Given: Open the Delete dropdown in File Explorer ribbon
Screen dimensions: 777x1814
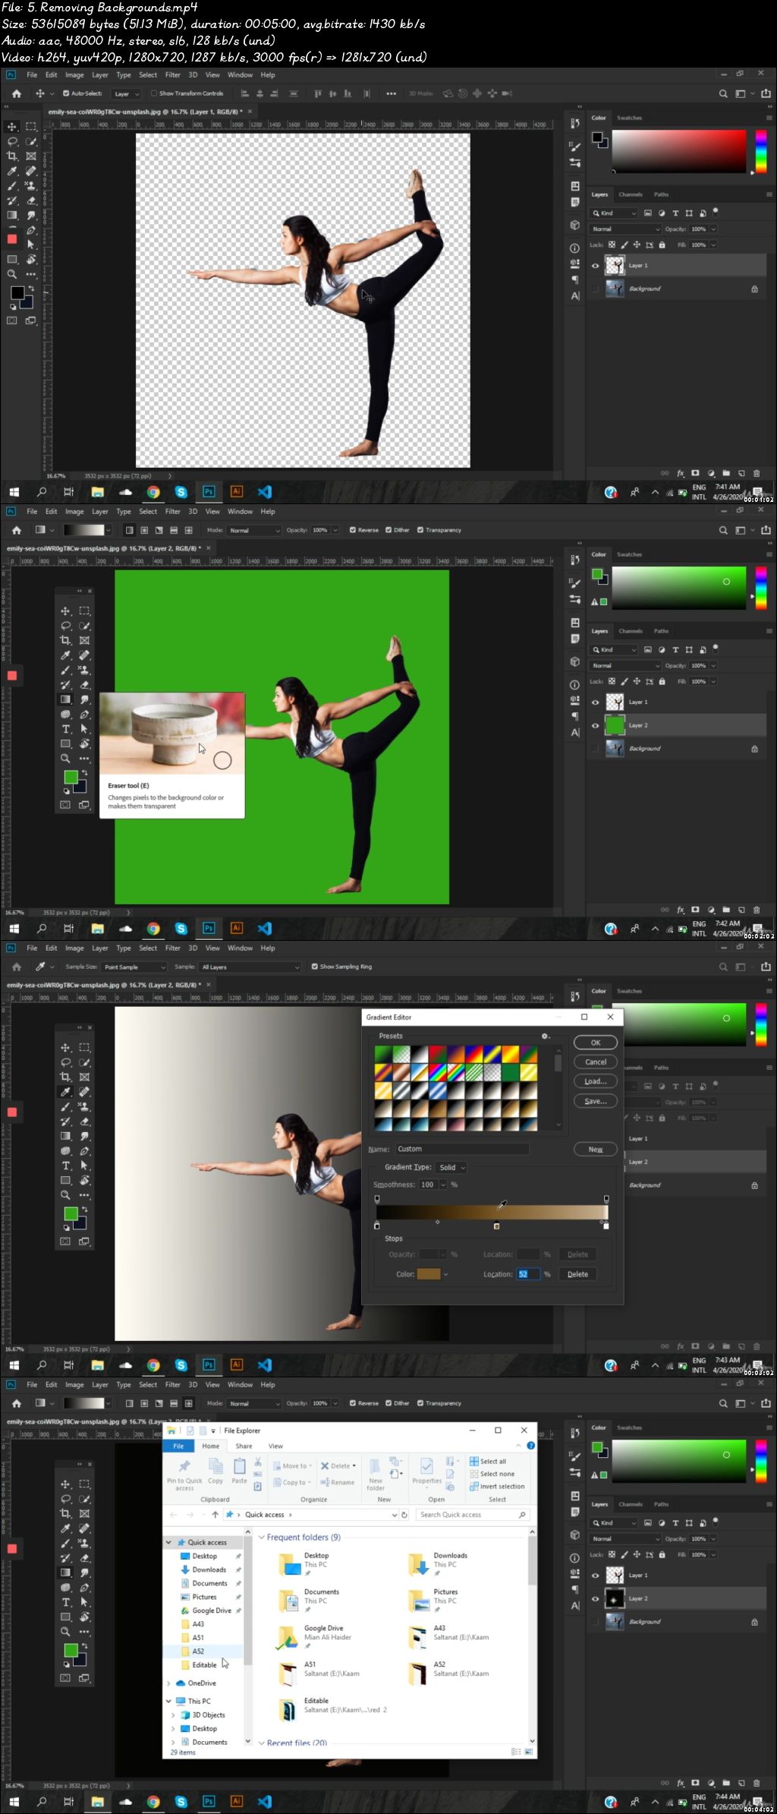Looking at the screenshot, I should 338,1465.
